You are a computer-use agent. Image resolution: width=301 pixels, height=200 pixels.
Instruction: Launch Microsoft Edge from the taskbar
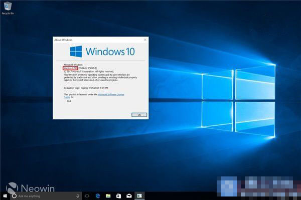pos(98,196)
